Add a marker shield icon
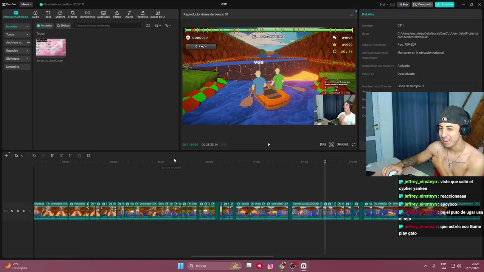Screen dimensions: 484x272 pyautogui.click(x=88, y=156)
